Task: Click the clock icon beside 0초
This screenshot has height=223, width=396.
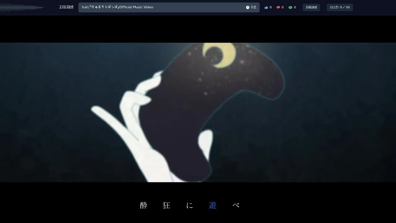Action: 247,7
